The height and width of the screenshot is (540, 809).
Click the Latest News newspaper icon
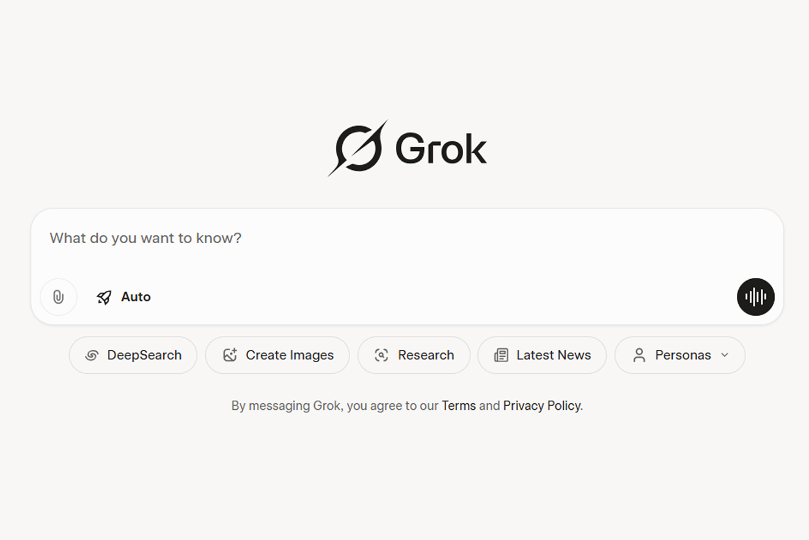coord(501,356)
